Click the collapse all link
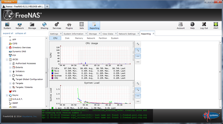Viewport: 223px width, 124px height. click(21, 33)
